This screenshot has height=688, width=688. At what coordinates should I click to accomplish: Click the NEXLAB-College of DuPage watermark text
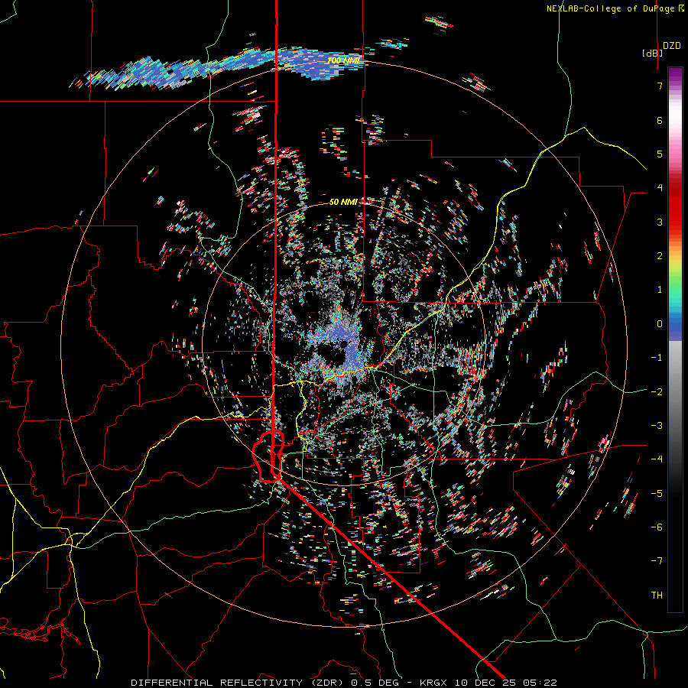click(615, 8)
